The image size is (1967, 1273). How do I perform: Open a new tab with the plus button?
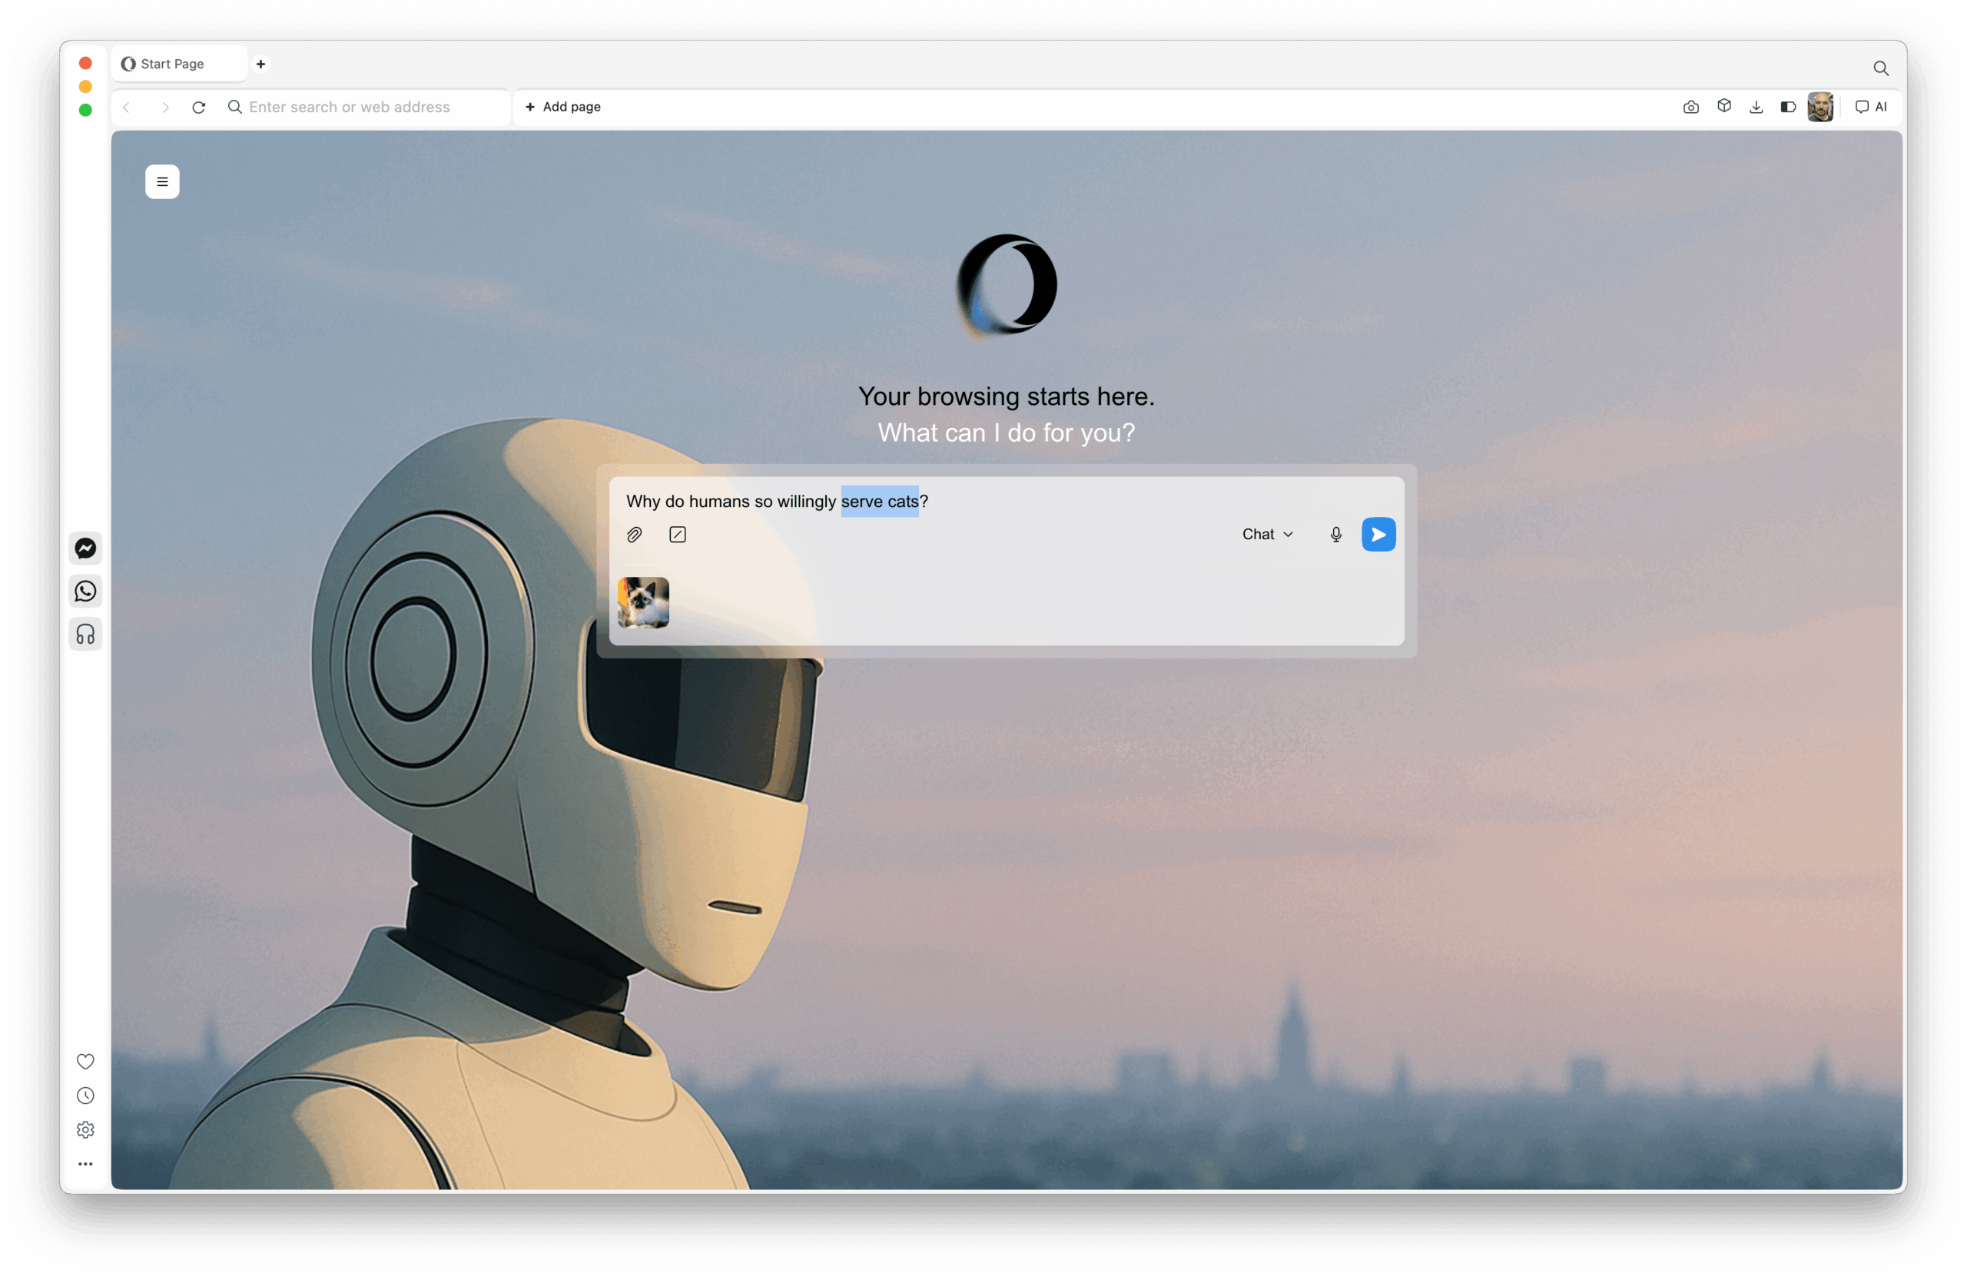260,64
